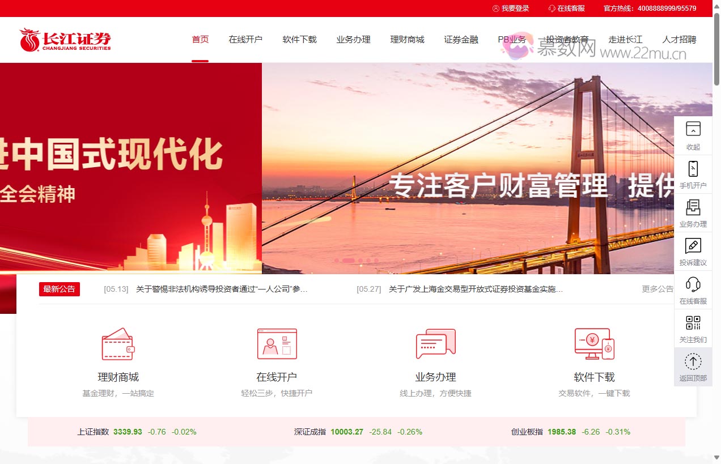Open 在线客服 headset icon in sidebar
This screenshot has height=464, width=721.
[x=693, y=284]
